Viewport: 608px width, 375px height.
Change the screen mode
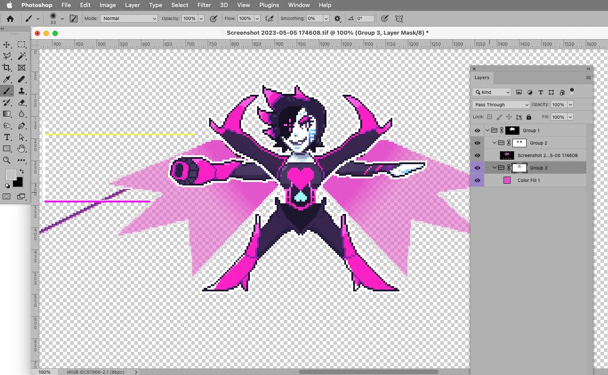tap(21, 196)
